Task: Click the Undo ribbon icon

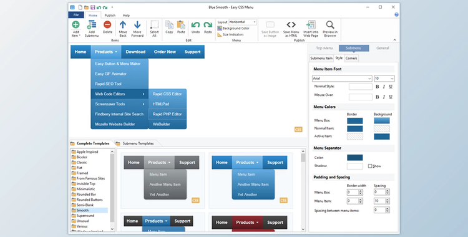Action: point(195,25)
